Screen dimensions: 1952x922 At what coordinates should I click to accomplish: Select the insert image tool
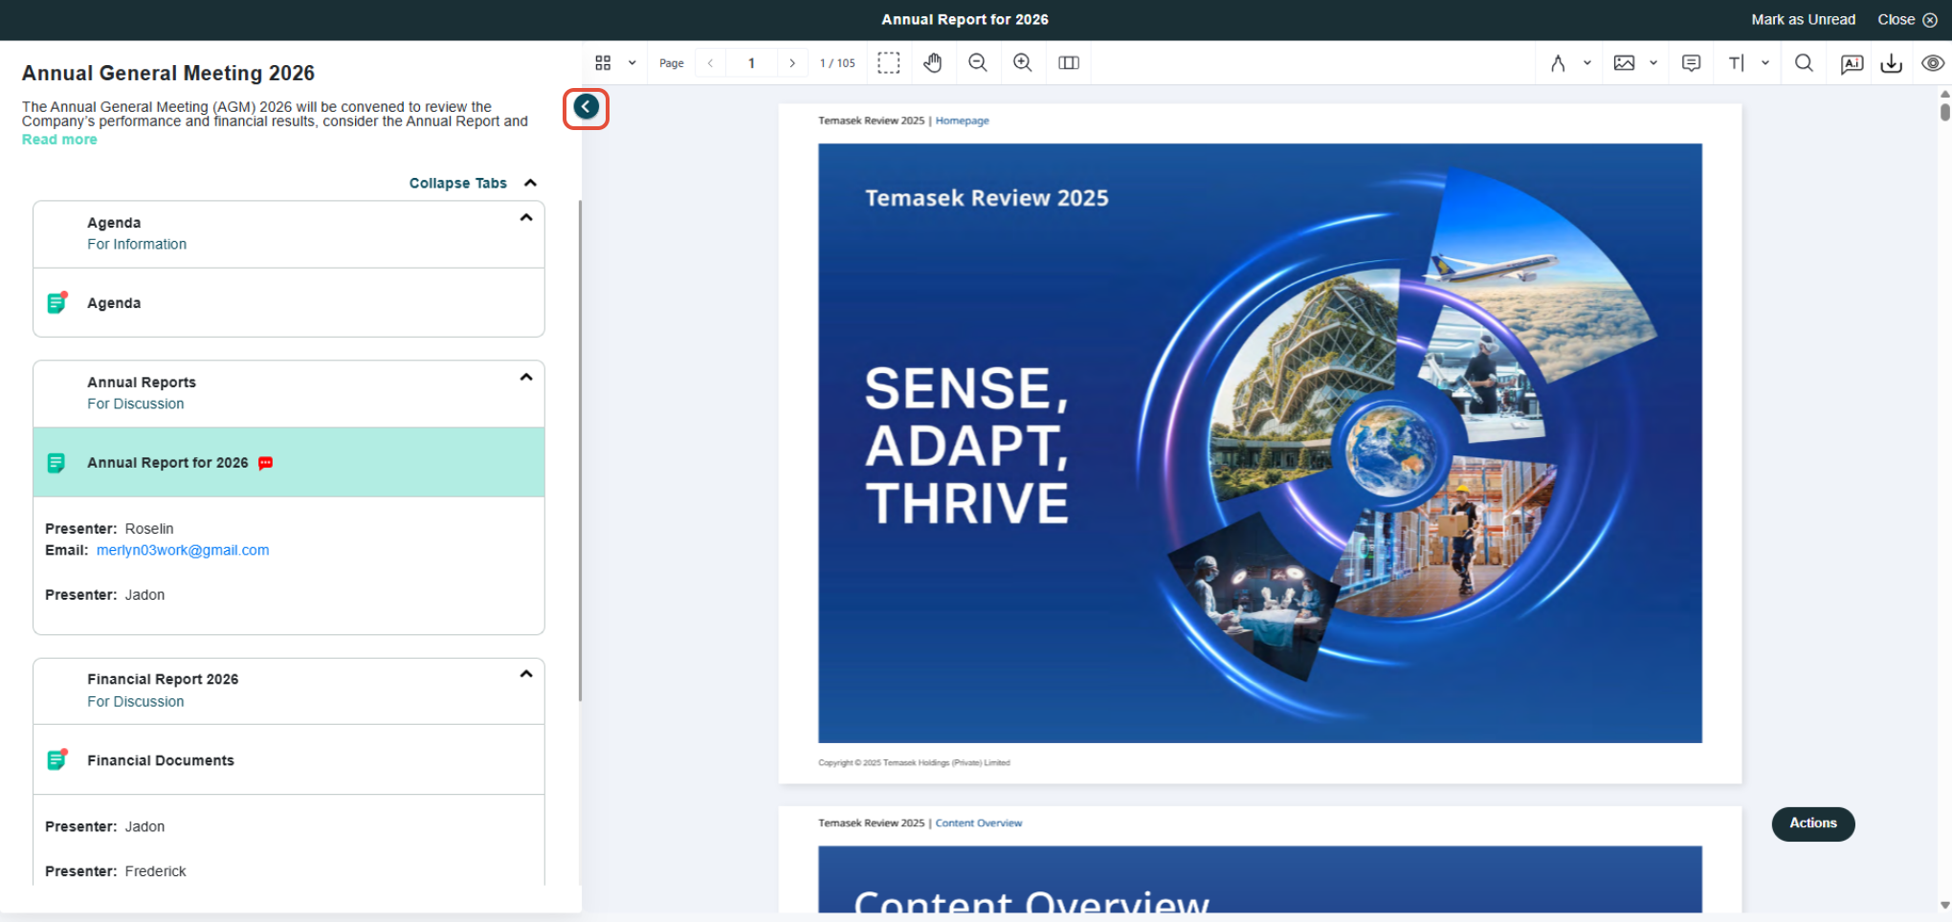1624,63
